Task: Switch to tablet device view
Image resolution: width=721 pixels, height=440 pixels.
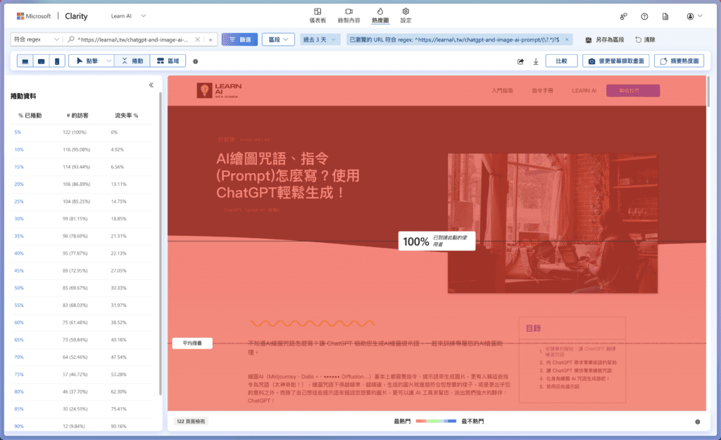Action: (x=42, y=61)
